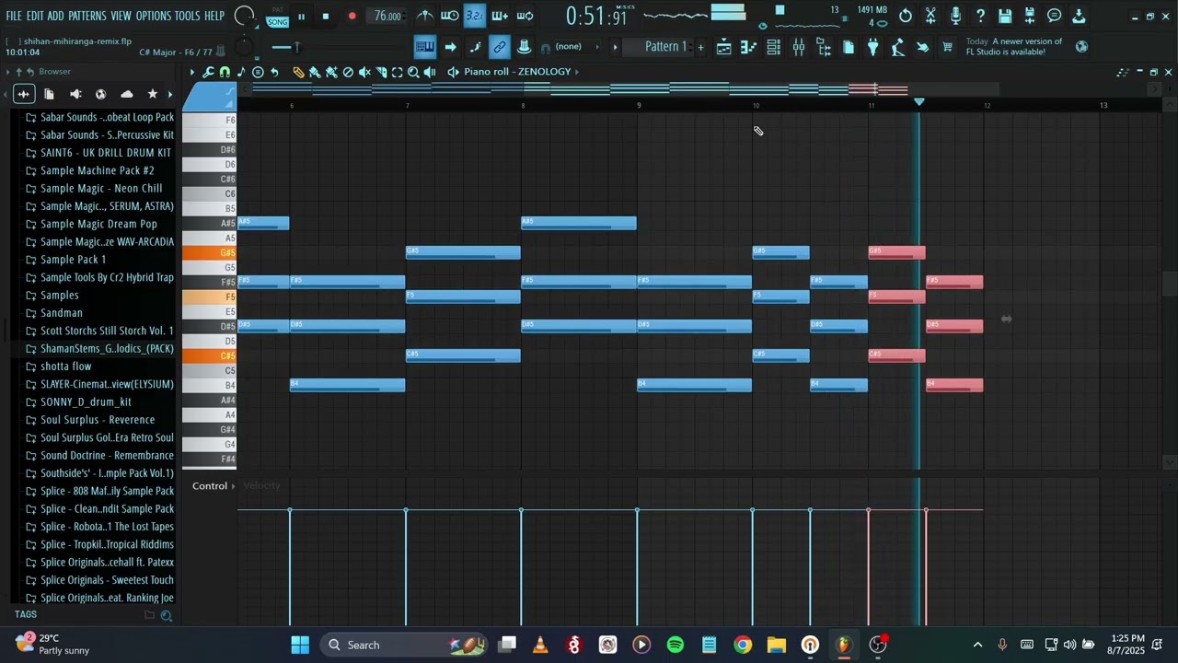The image size is (1178, 663).
Task: Click the typing keyboard to piano icon
Action: tap(424, 47)
